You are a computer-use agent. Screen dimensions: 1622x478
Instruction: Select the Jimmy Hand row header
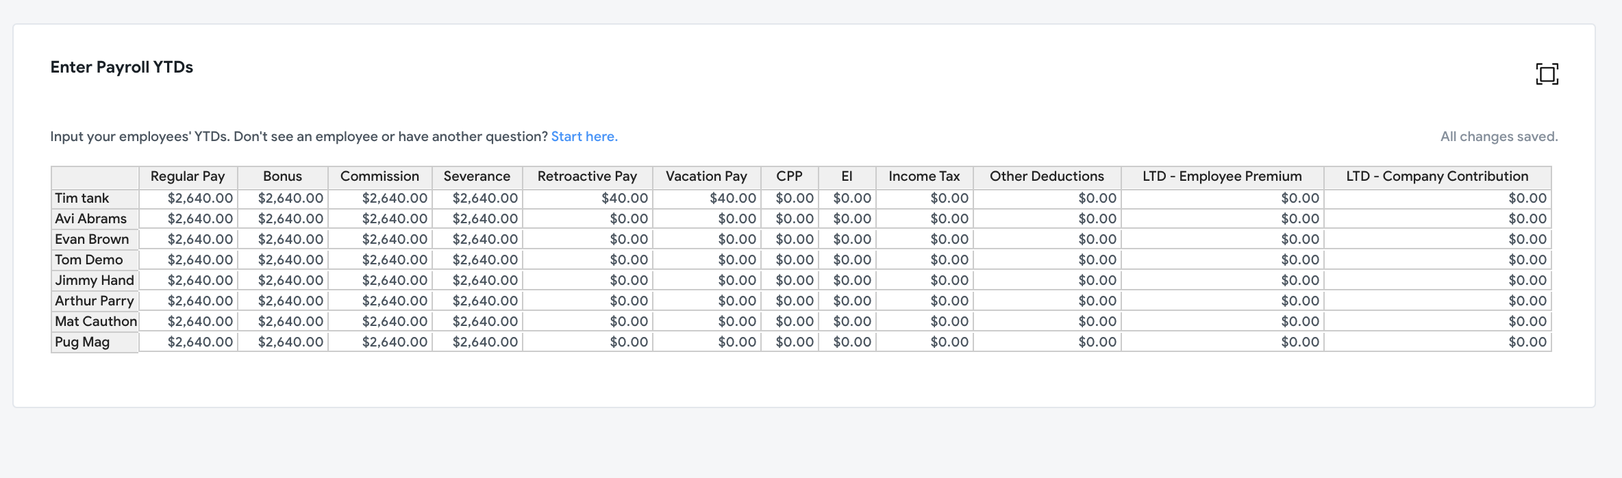95,281
